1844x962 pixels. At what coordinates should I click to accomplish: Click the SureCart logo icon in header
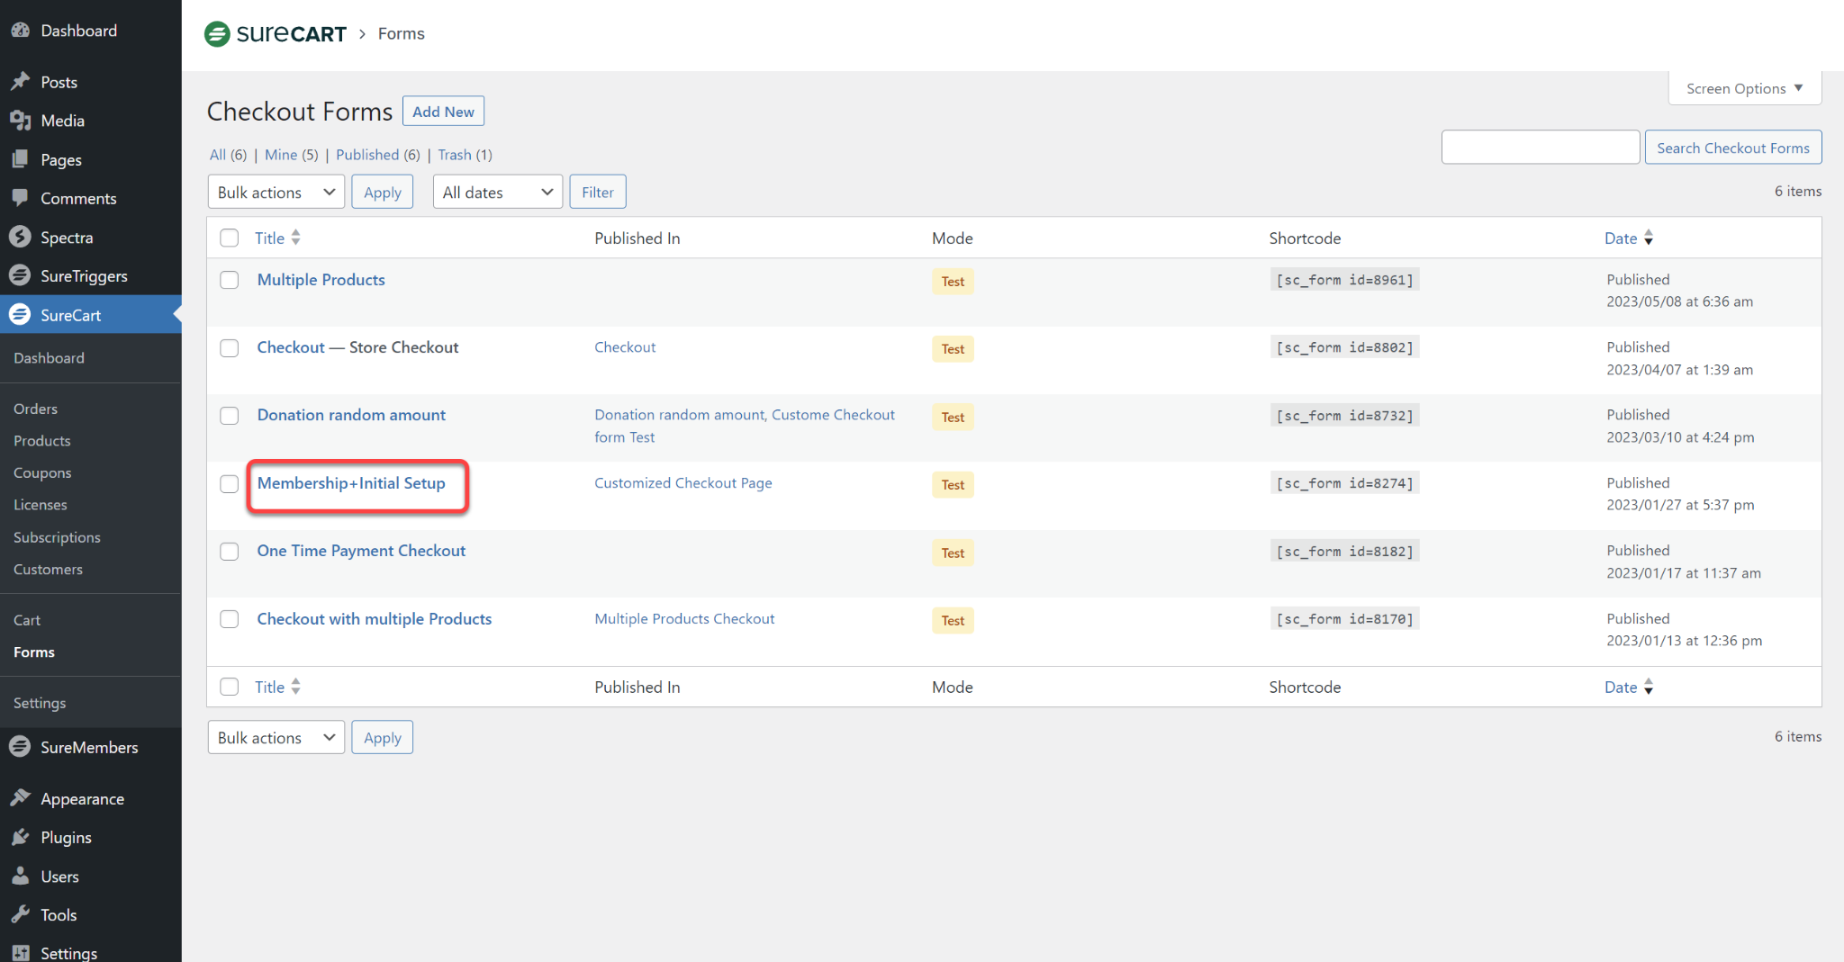pos(217,34)
